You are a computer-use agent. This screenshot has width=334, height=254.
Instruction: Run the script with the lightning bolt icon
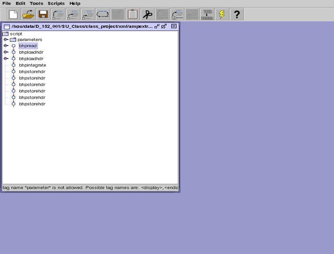pyautogui.click(x=222, y=15)
